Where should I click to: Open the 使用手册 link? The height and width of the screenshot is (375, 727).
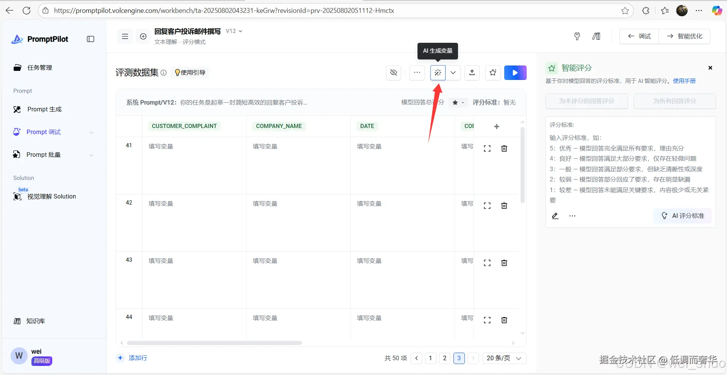(684, 81)
